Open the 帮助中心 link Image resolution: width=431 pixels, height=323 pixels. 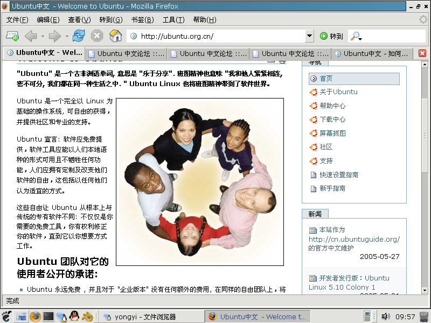tap(332, 106)
